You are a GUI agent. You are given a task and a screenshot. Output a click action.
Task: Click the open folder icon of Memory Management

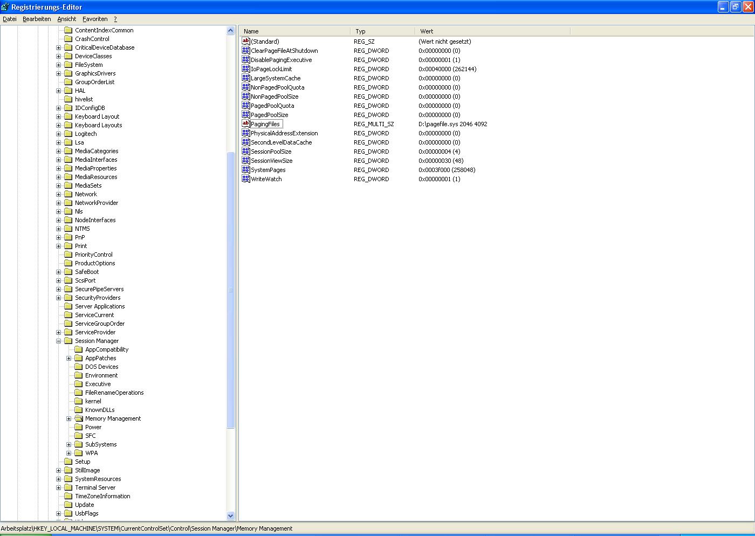click(79, 418)
